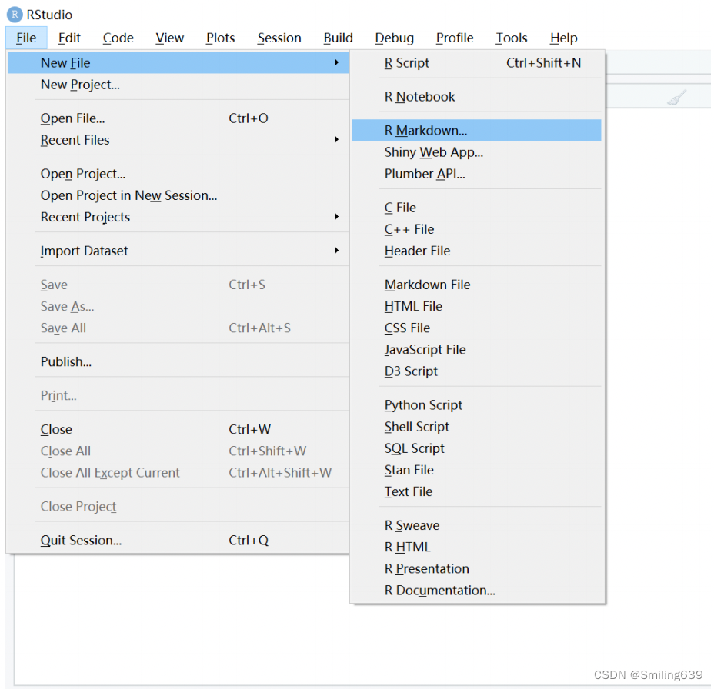
Task: Create a new C++ File
Action: [x=477, y=229]
